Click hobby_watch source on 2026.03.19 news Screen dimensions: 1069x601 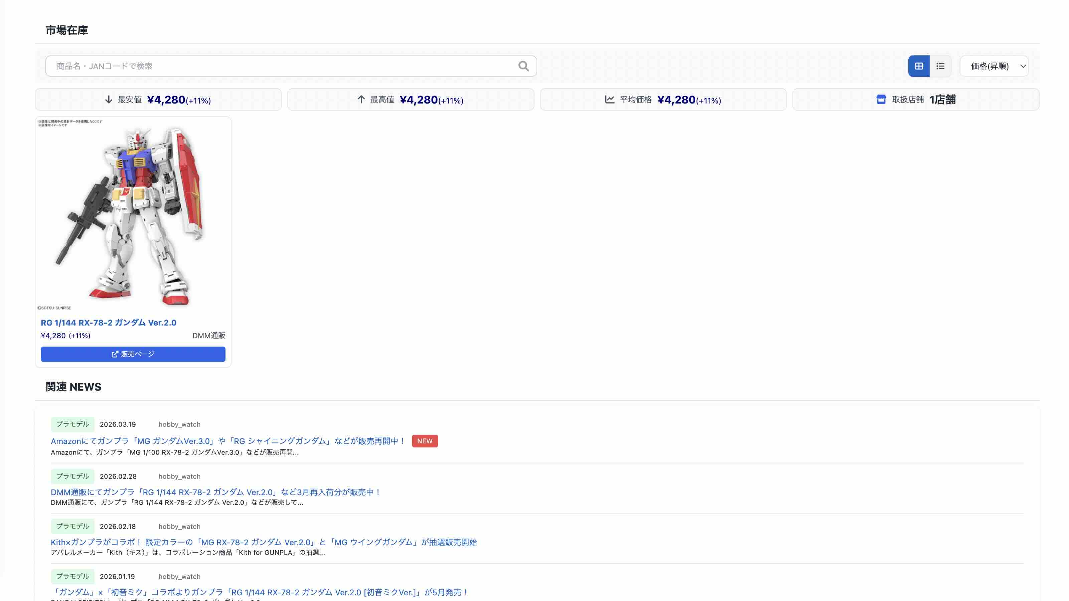click(x=179, y=424)
